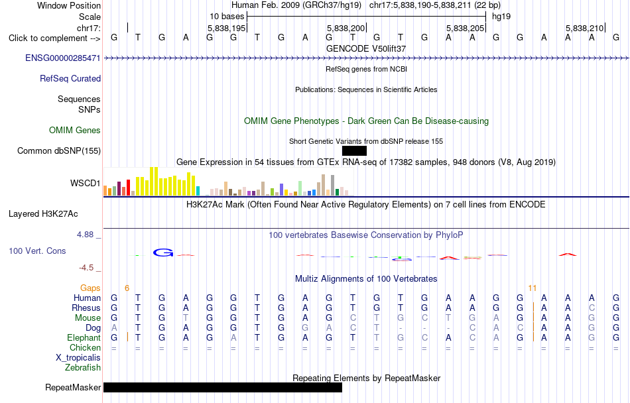Click the RepeatMasker label on the left
The height and width of the screenshot is (403, 630).
(73, 387)
